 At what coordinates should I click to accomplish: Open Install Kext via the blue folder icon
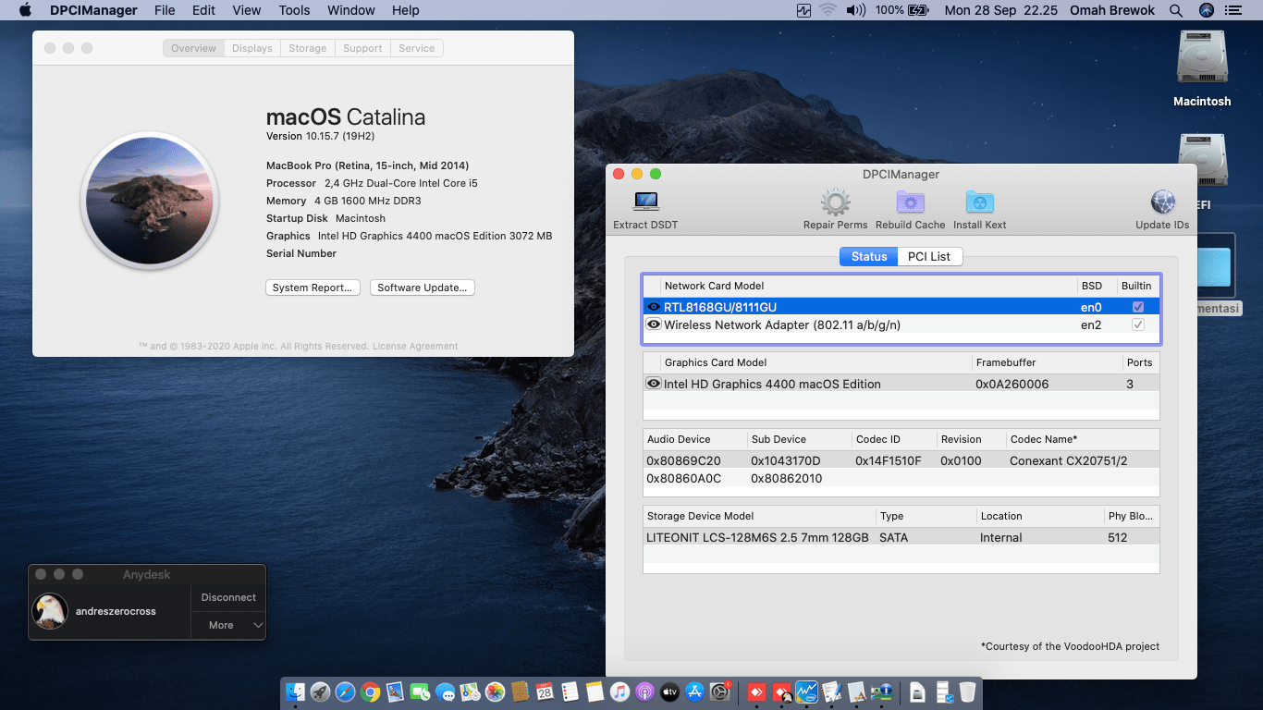979,202
